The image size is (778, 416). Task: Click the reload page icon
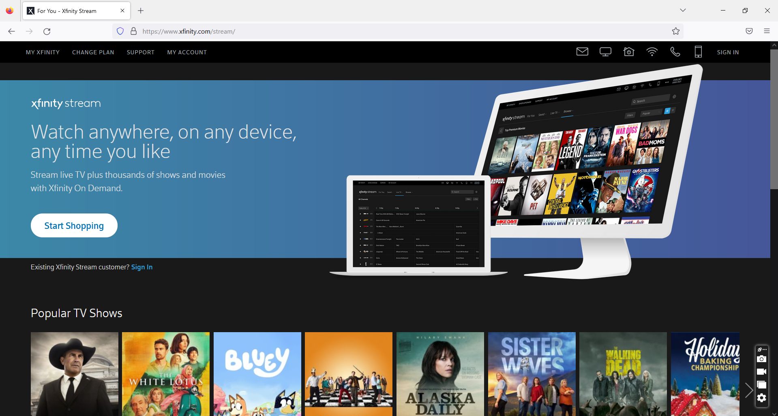pos(47,31)
